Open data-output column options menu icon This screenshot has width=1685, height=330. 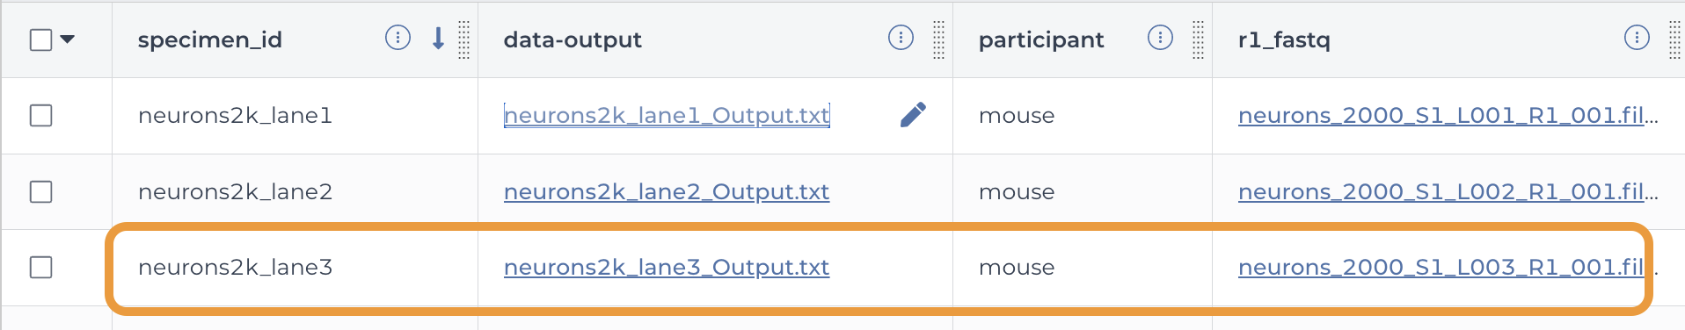[x=901, y=38]
